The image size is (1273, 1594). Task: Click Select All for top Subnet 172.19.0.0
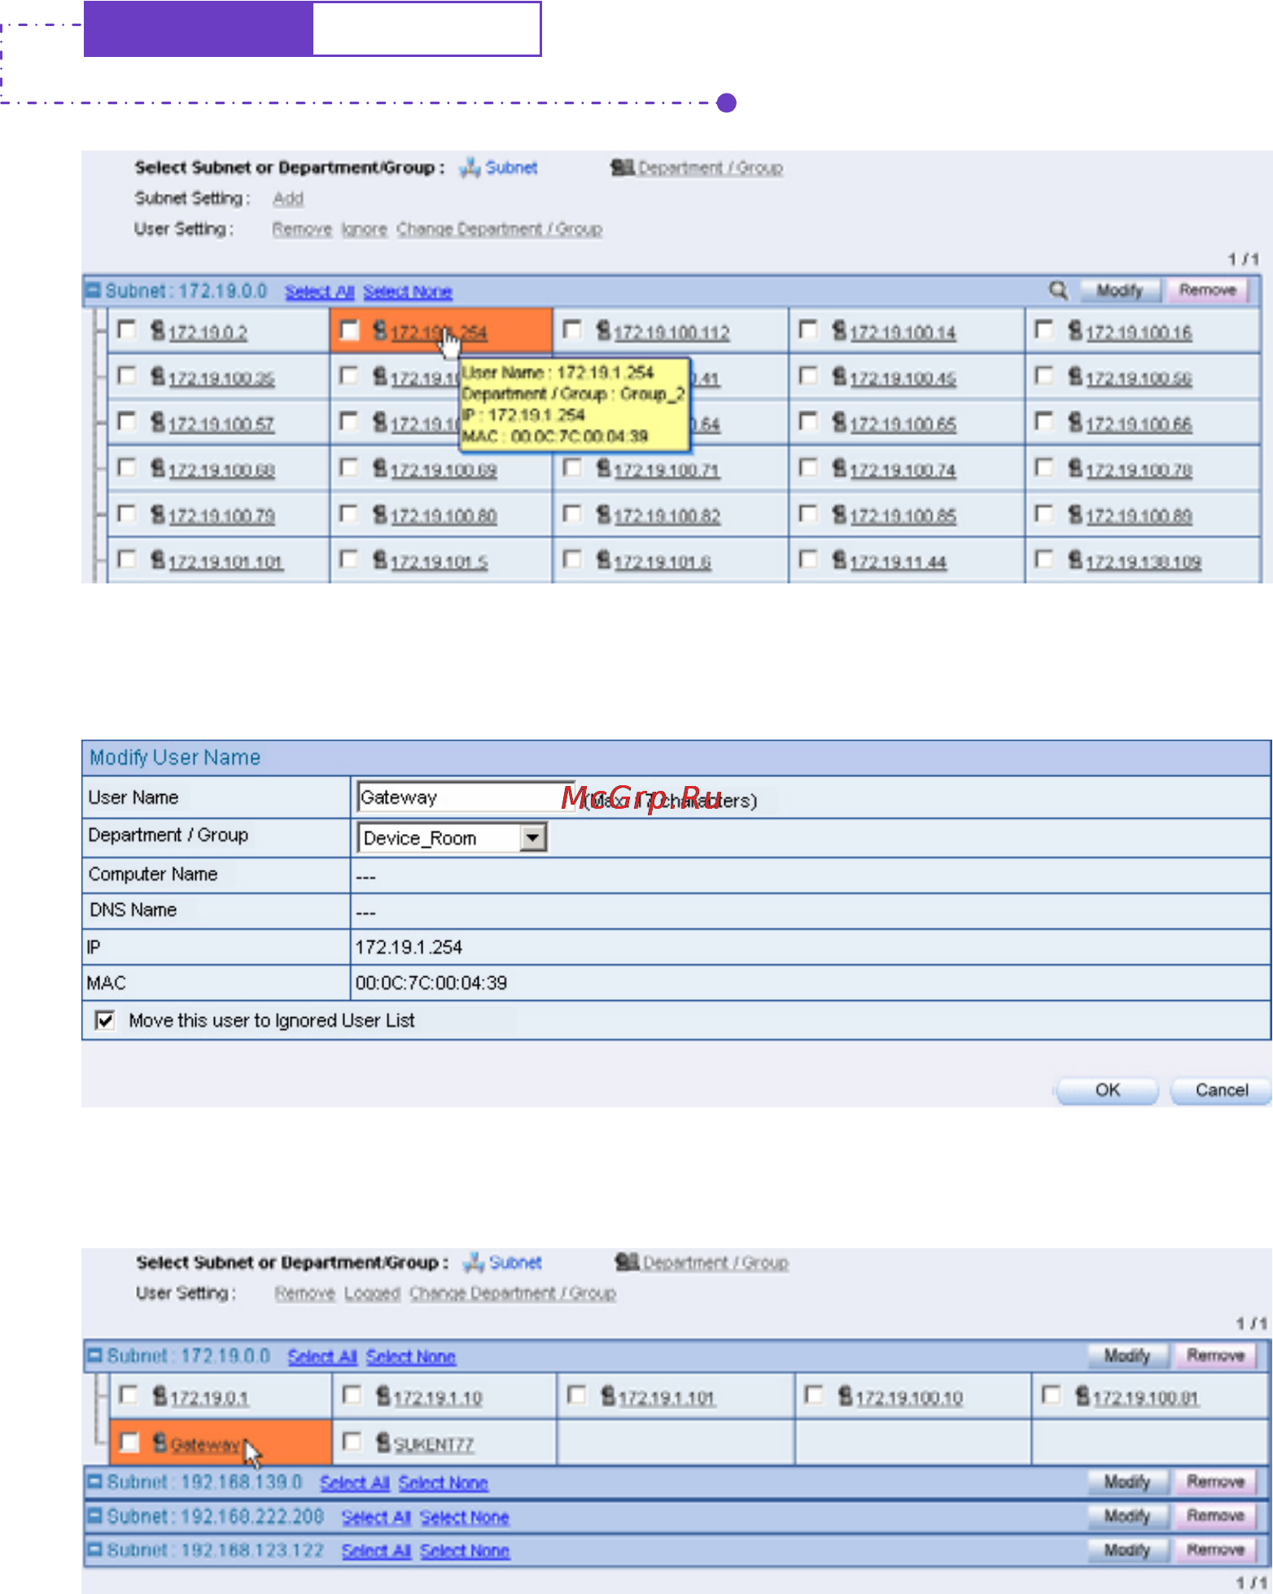click(x=319, y=292)
